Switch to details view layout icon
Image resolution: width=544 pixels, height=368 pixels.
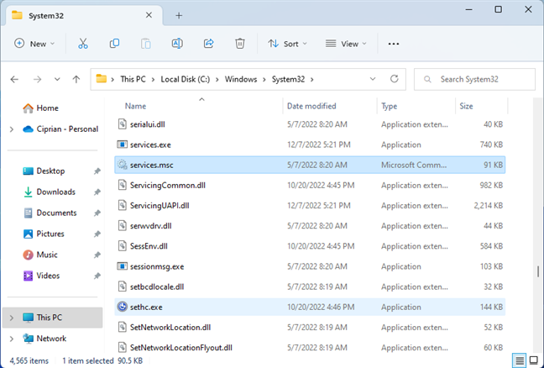click(x=520, y=360)
